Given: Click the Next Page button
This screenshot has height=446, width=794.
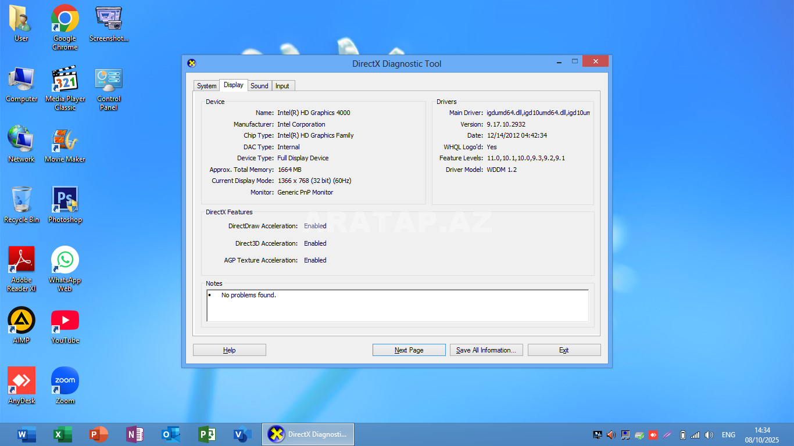Looking at the screenshot, I should pyautogui.click(x=409, y=350).
